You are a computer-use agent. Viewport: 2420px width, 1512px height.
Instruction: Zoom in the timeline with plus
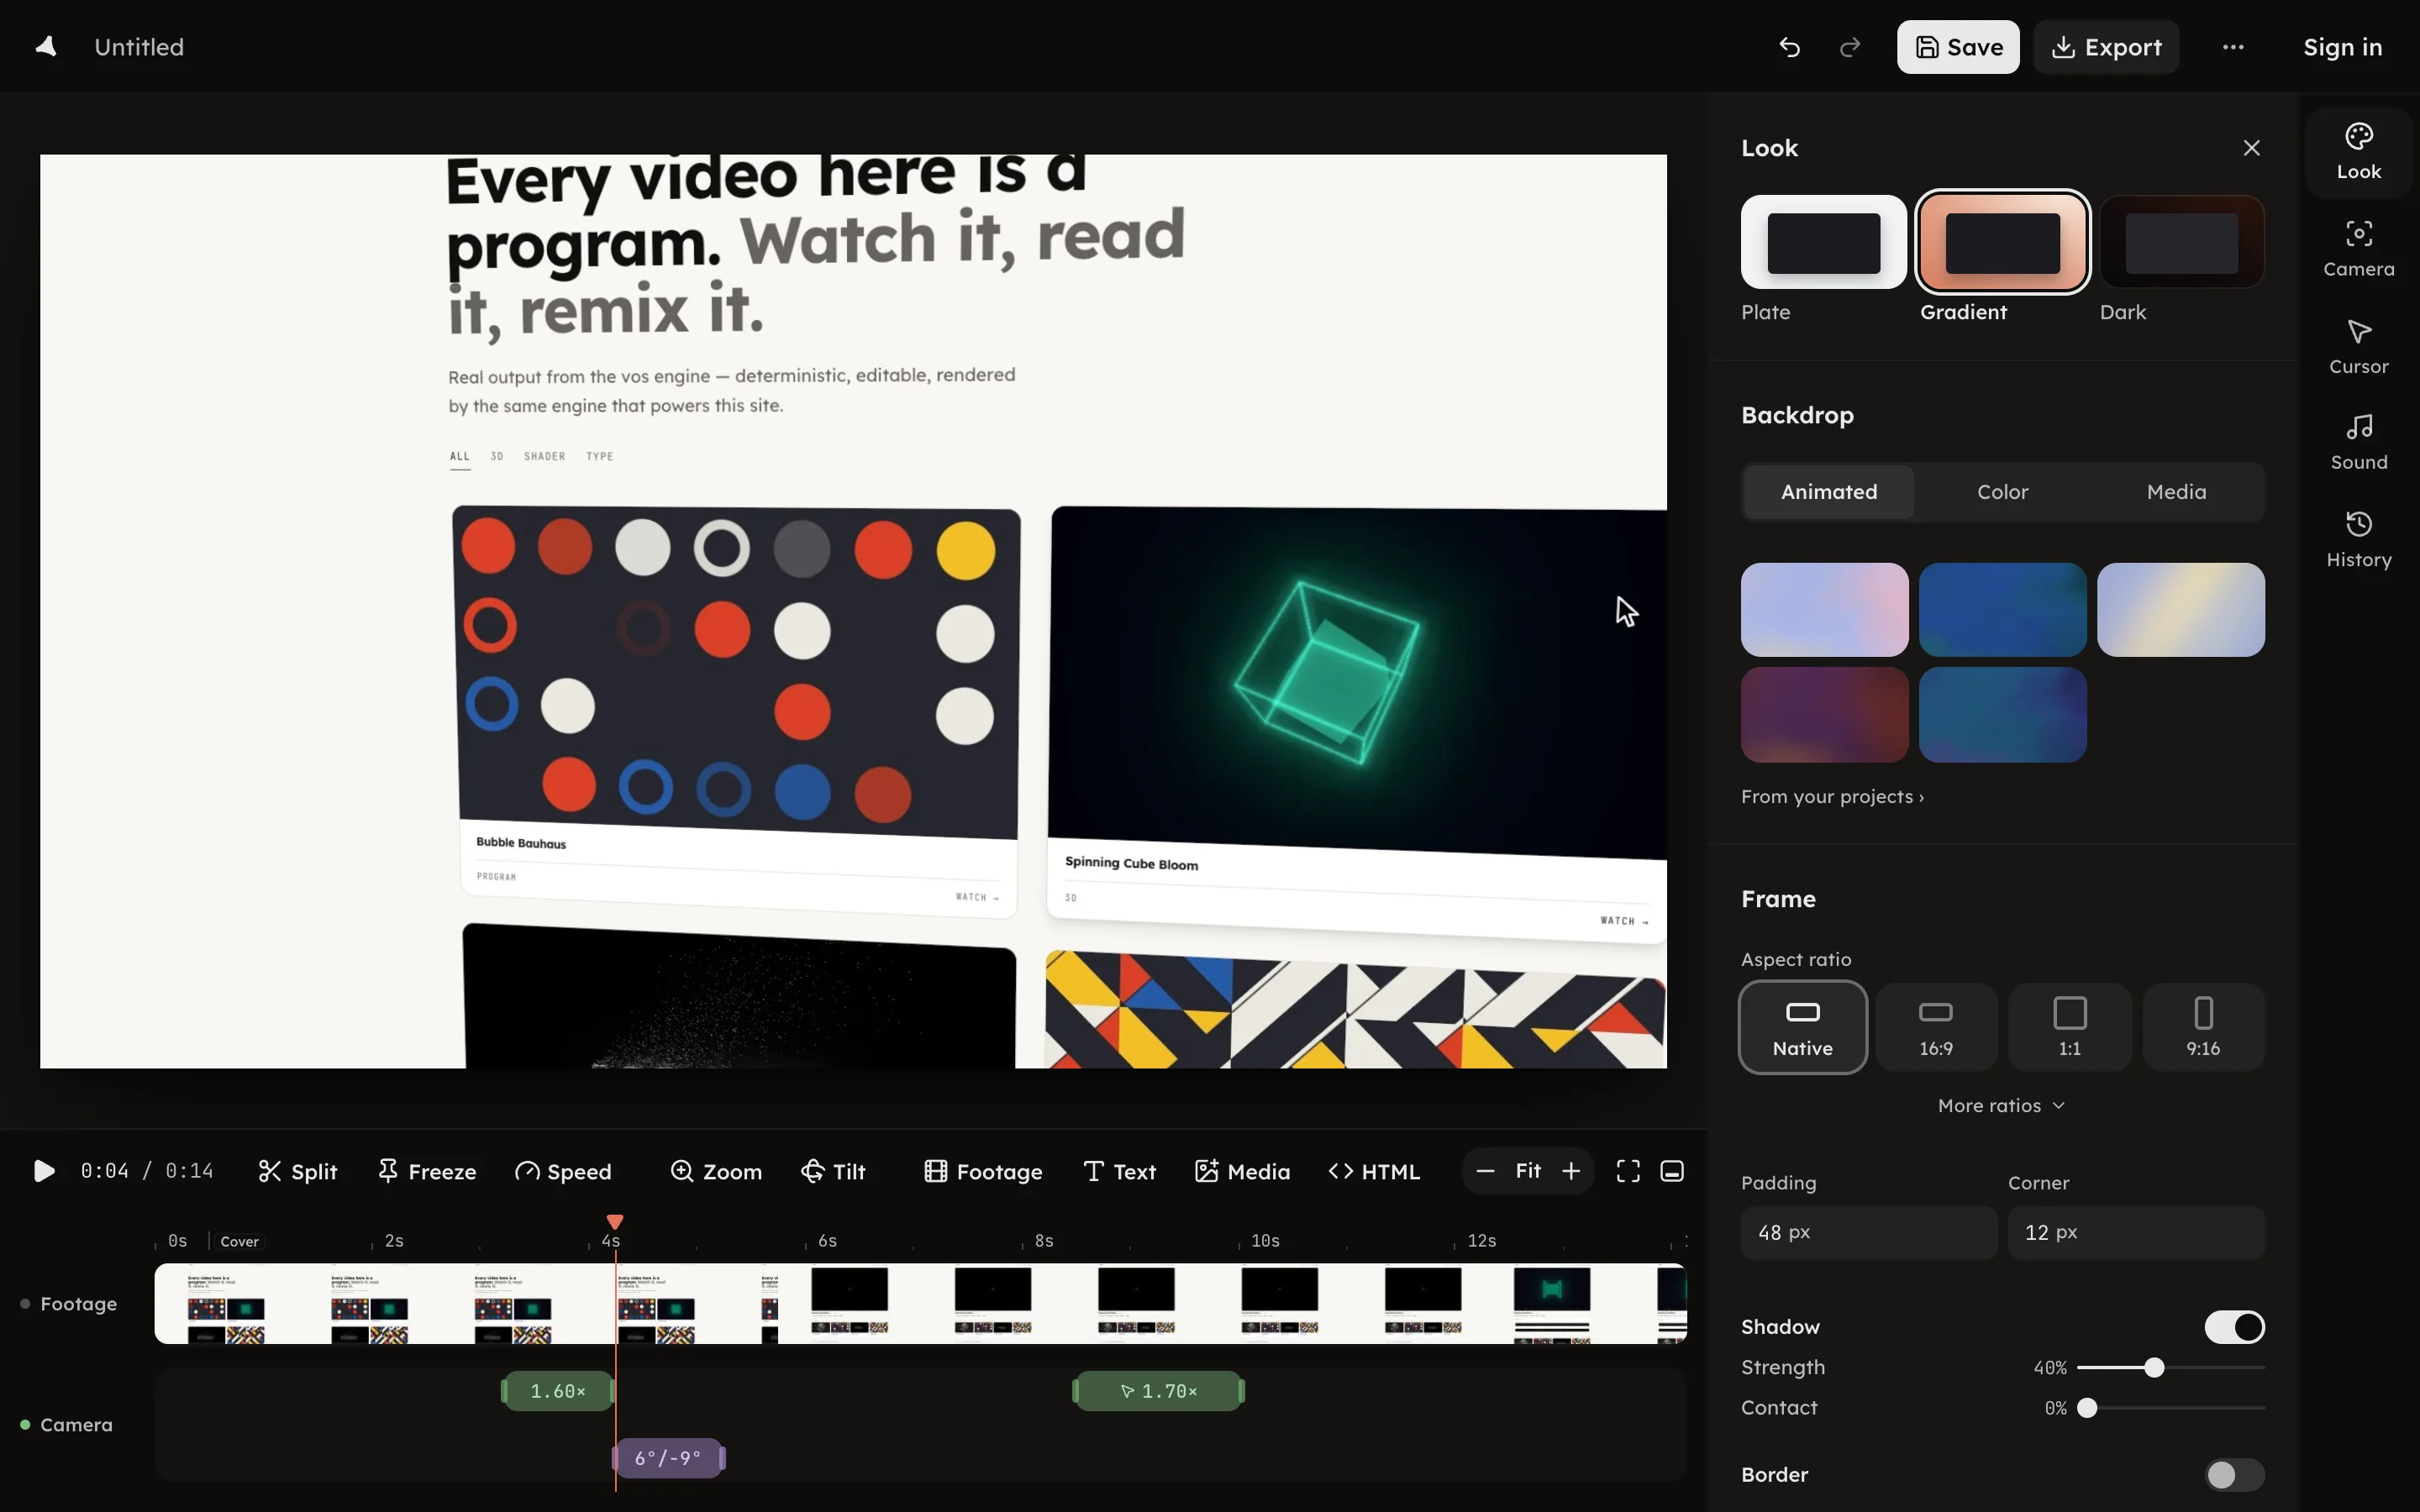[1571, 1171]
